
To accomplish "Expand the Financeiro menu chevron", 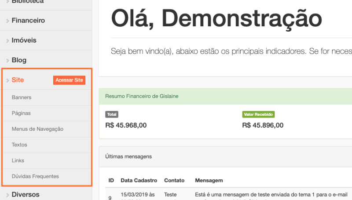I will point(8,21).
